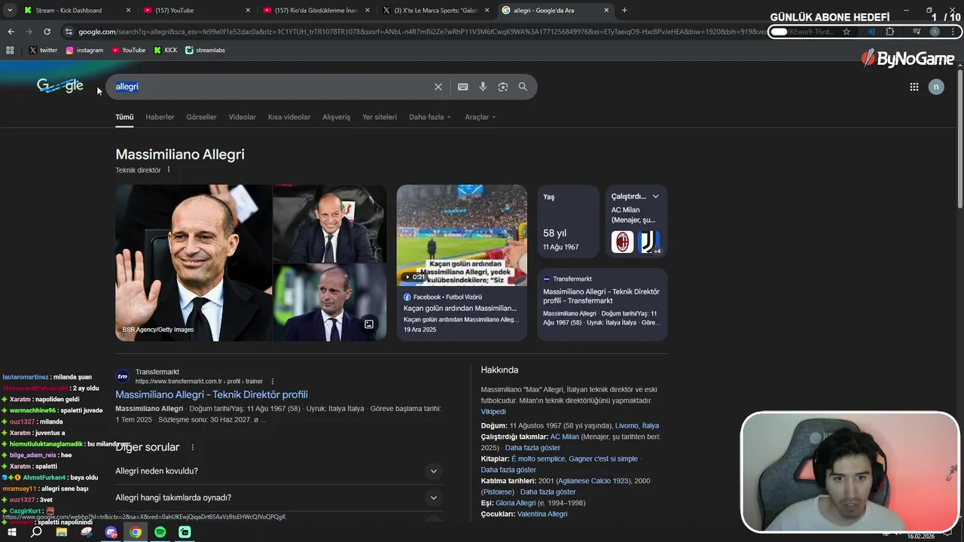The image size is (964, 542).
Task: Open Windows taskbar search
Action: pos(36,532)
